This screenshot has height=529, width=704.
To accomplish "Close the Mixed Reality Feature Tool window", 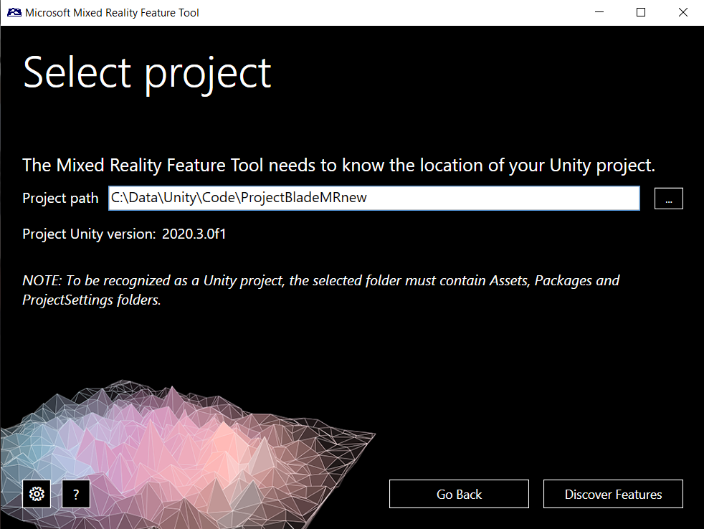I will tap(683, 12).
